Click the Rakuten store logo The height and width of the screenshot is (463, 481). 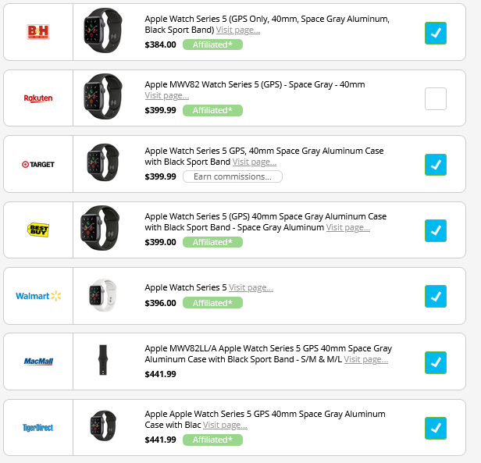click(37, 98)
